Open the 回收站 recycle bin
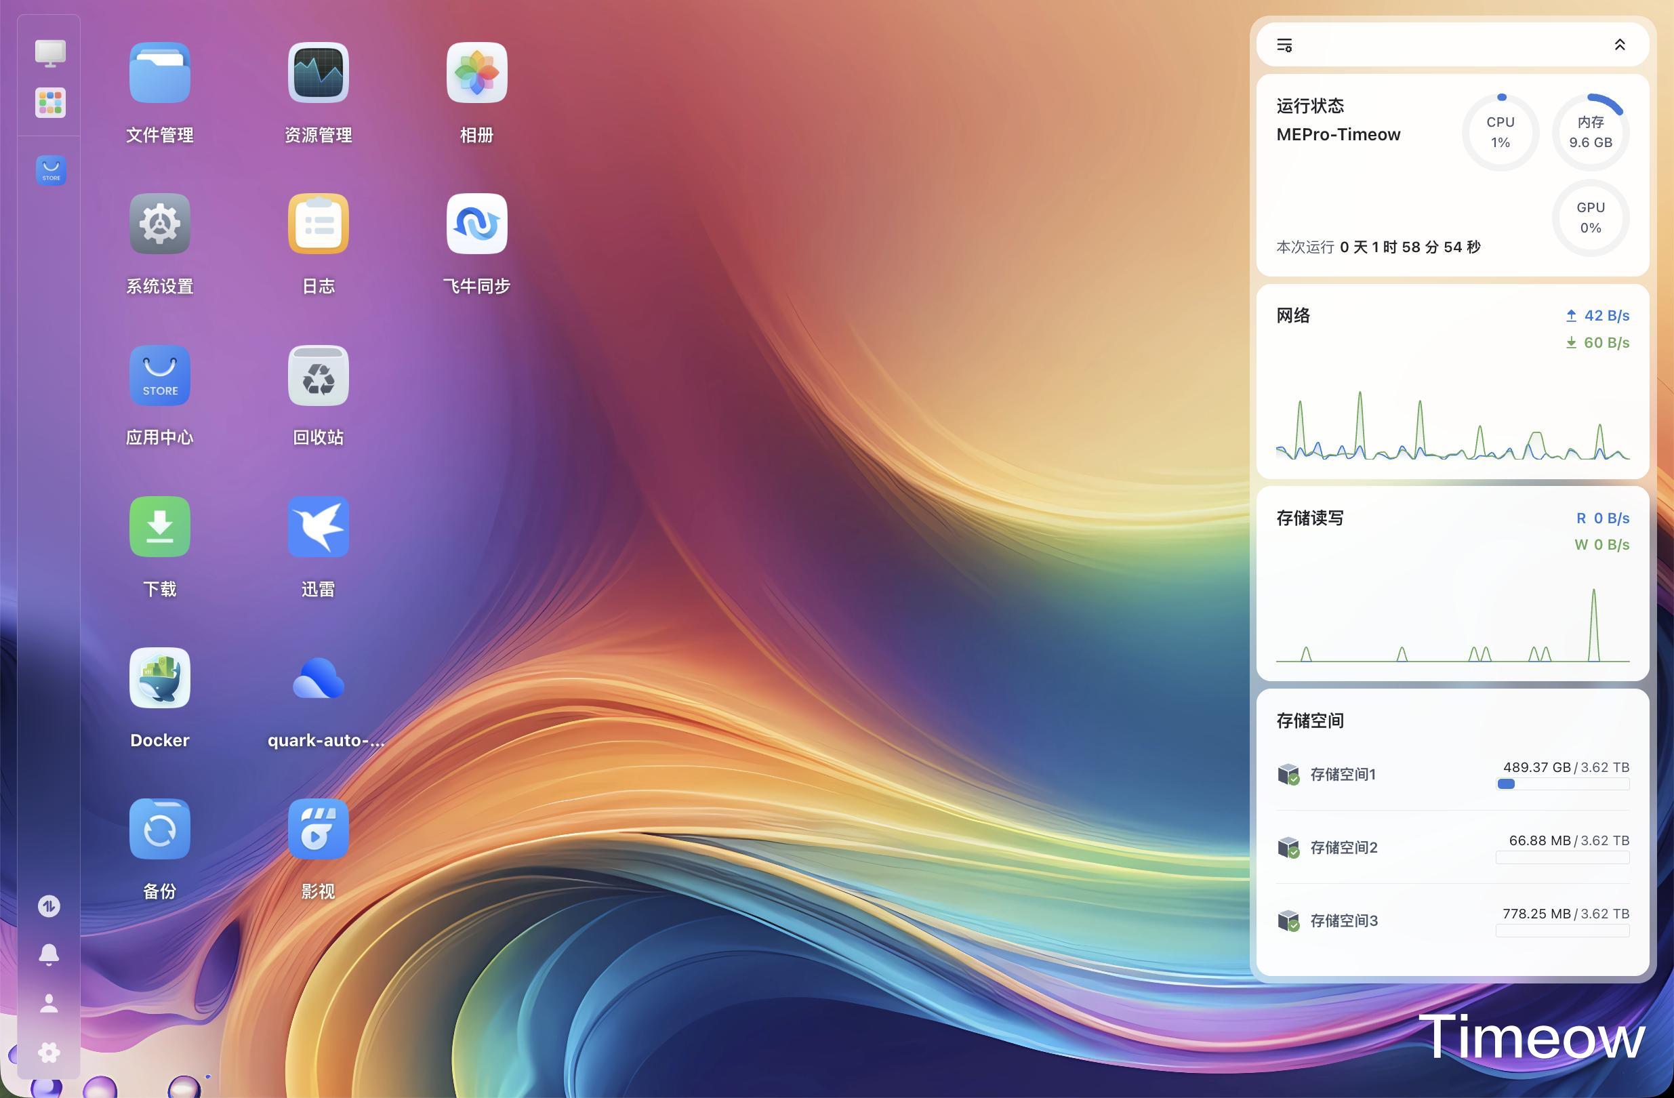The height and width of the screenshot is (1098, 1674). tap(318, 375)
